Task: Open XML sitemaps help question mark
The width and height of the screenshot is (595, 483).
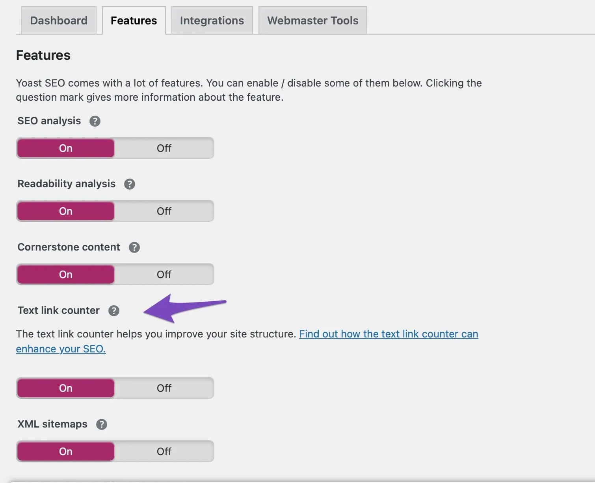Action: click(x=102, y=424)
